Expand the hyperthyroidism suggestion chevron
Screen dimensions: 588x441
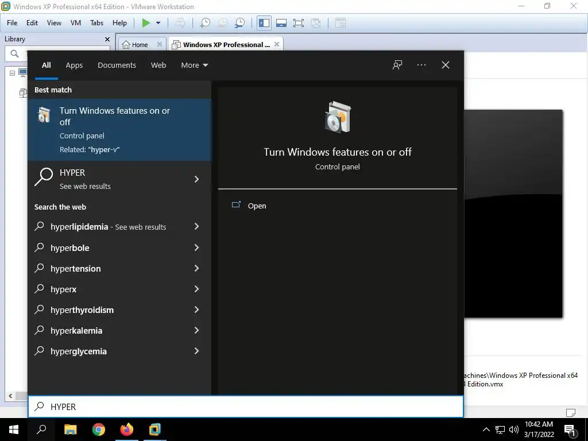click(x=196, y=310)
